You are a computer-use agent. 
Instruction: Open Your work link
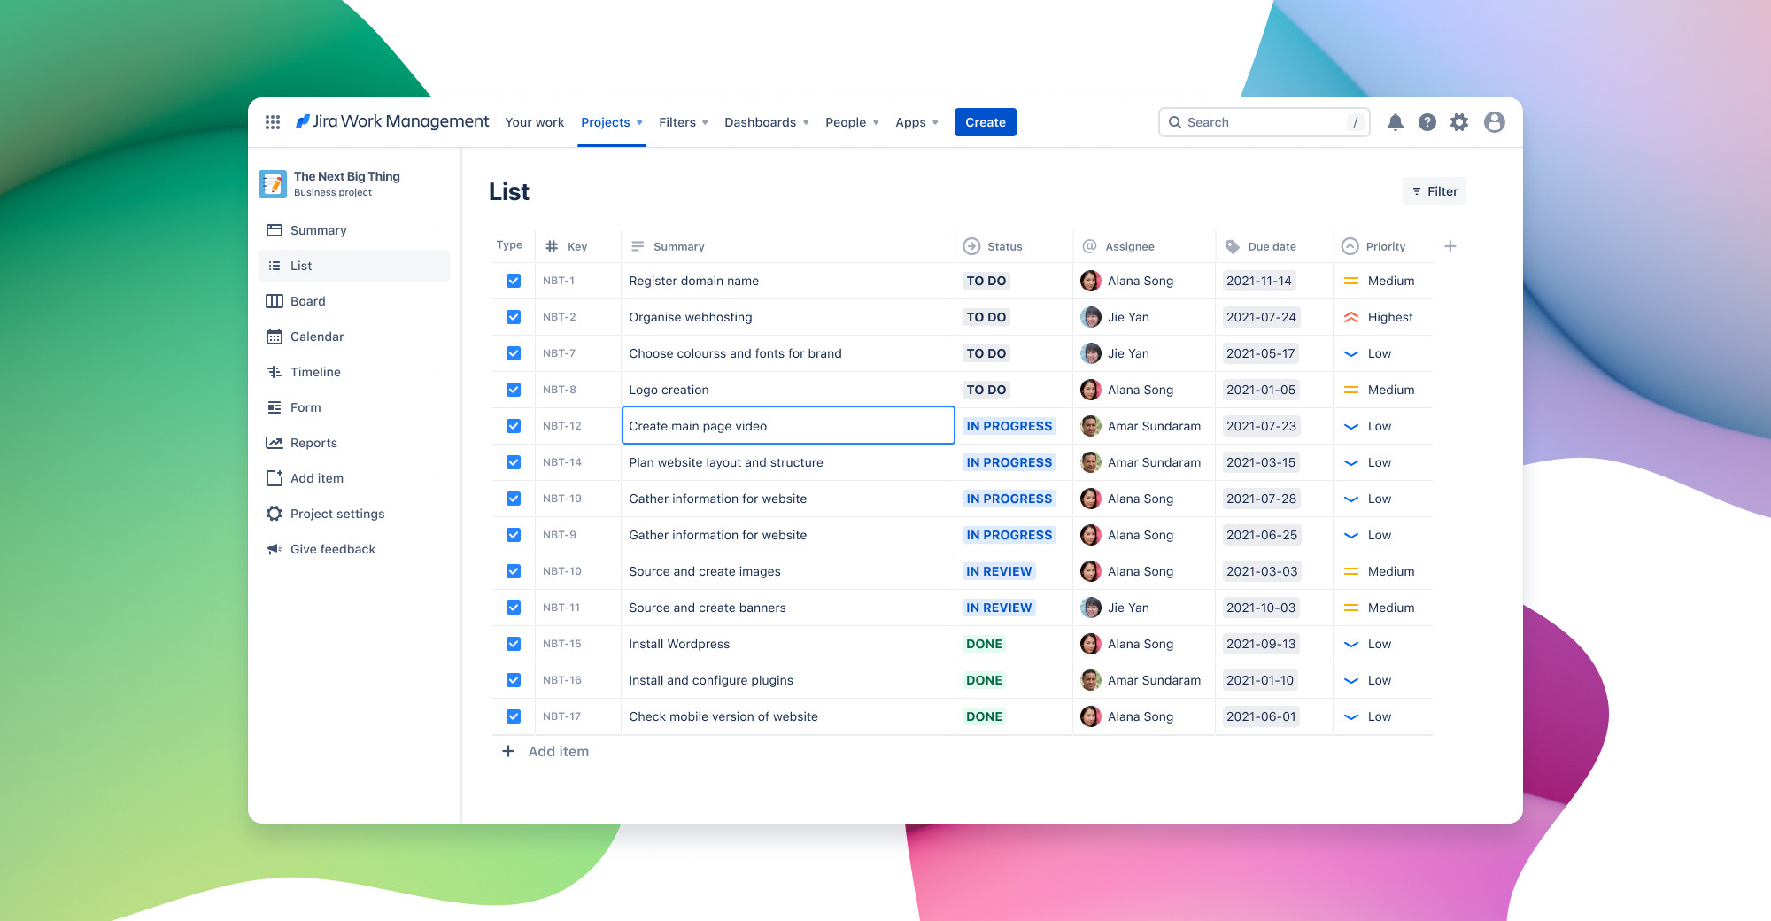(535, 122)
